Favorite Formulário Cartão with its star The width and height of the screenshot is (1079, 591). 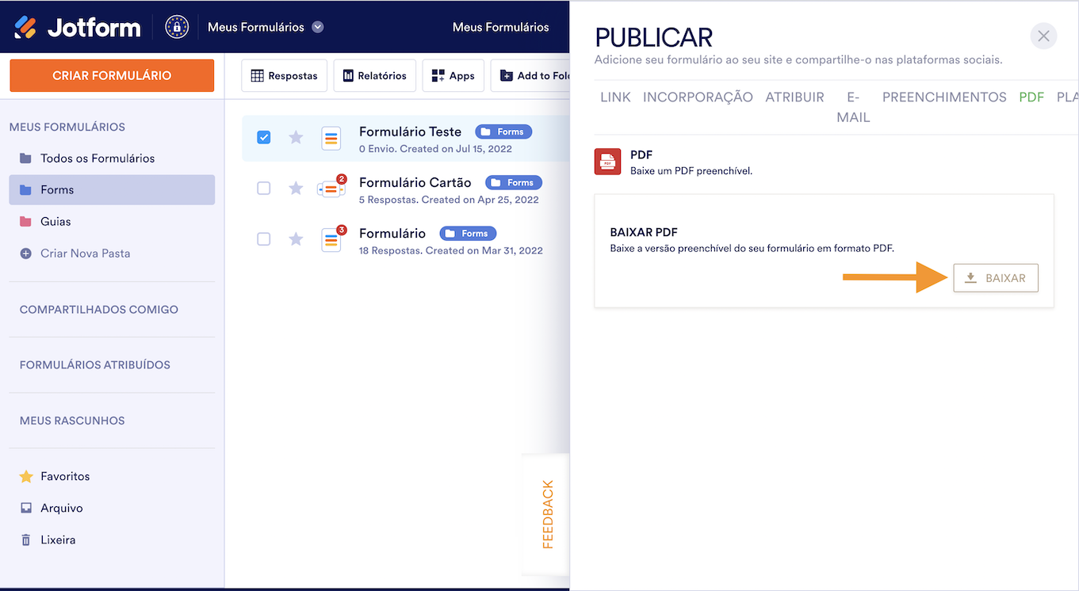click(296, 188)
